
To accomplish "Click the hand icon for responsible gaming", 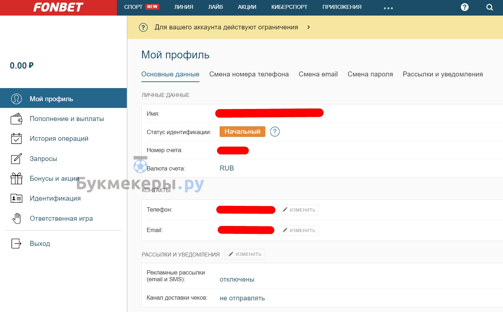I will click(17, 219).
